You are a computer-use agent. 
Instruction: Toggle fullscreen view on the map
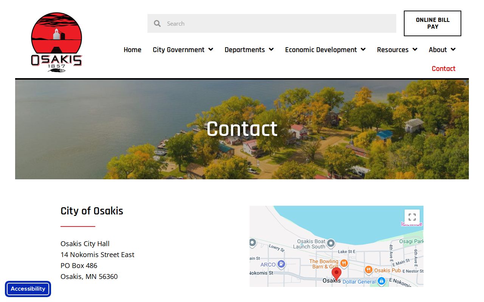click(412, 217)
